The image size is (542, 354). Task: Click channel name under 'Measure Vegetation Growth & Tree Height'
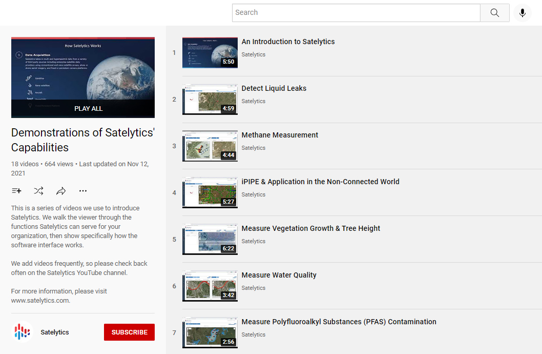click(254, 241)
